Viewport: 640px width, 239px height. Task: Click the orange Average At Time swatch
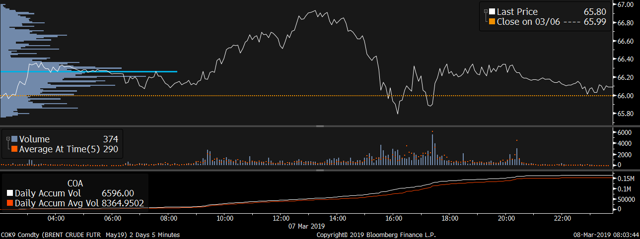[14, 149]
